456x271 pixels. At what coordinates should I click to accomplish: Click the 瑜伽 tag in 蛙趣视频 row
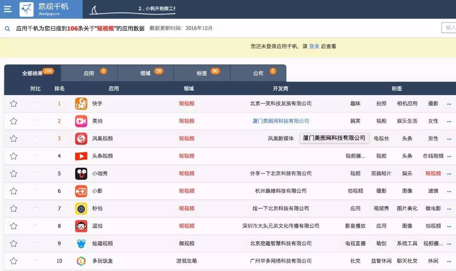click(381, 244)
